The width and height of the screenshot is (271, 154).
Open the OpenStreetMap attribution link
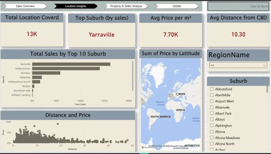click(x=181, y=148)
